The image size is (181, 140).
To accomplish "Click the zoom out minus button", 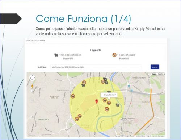I will (32, 116).
